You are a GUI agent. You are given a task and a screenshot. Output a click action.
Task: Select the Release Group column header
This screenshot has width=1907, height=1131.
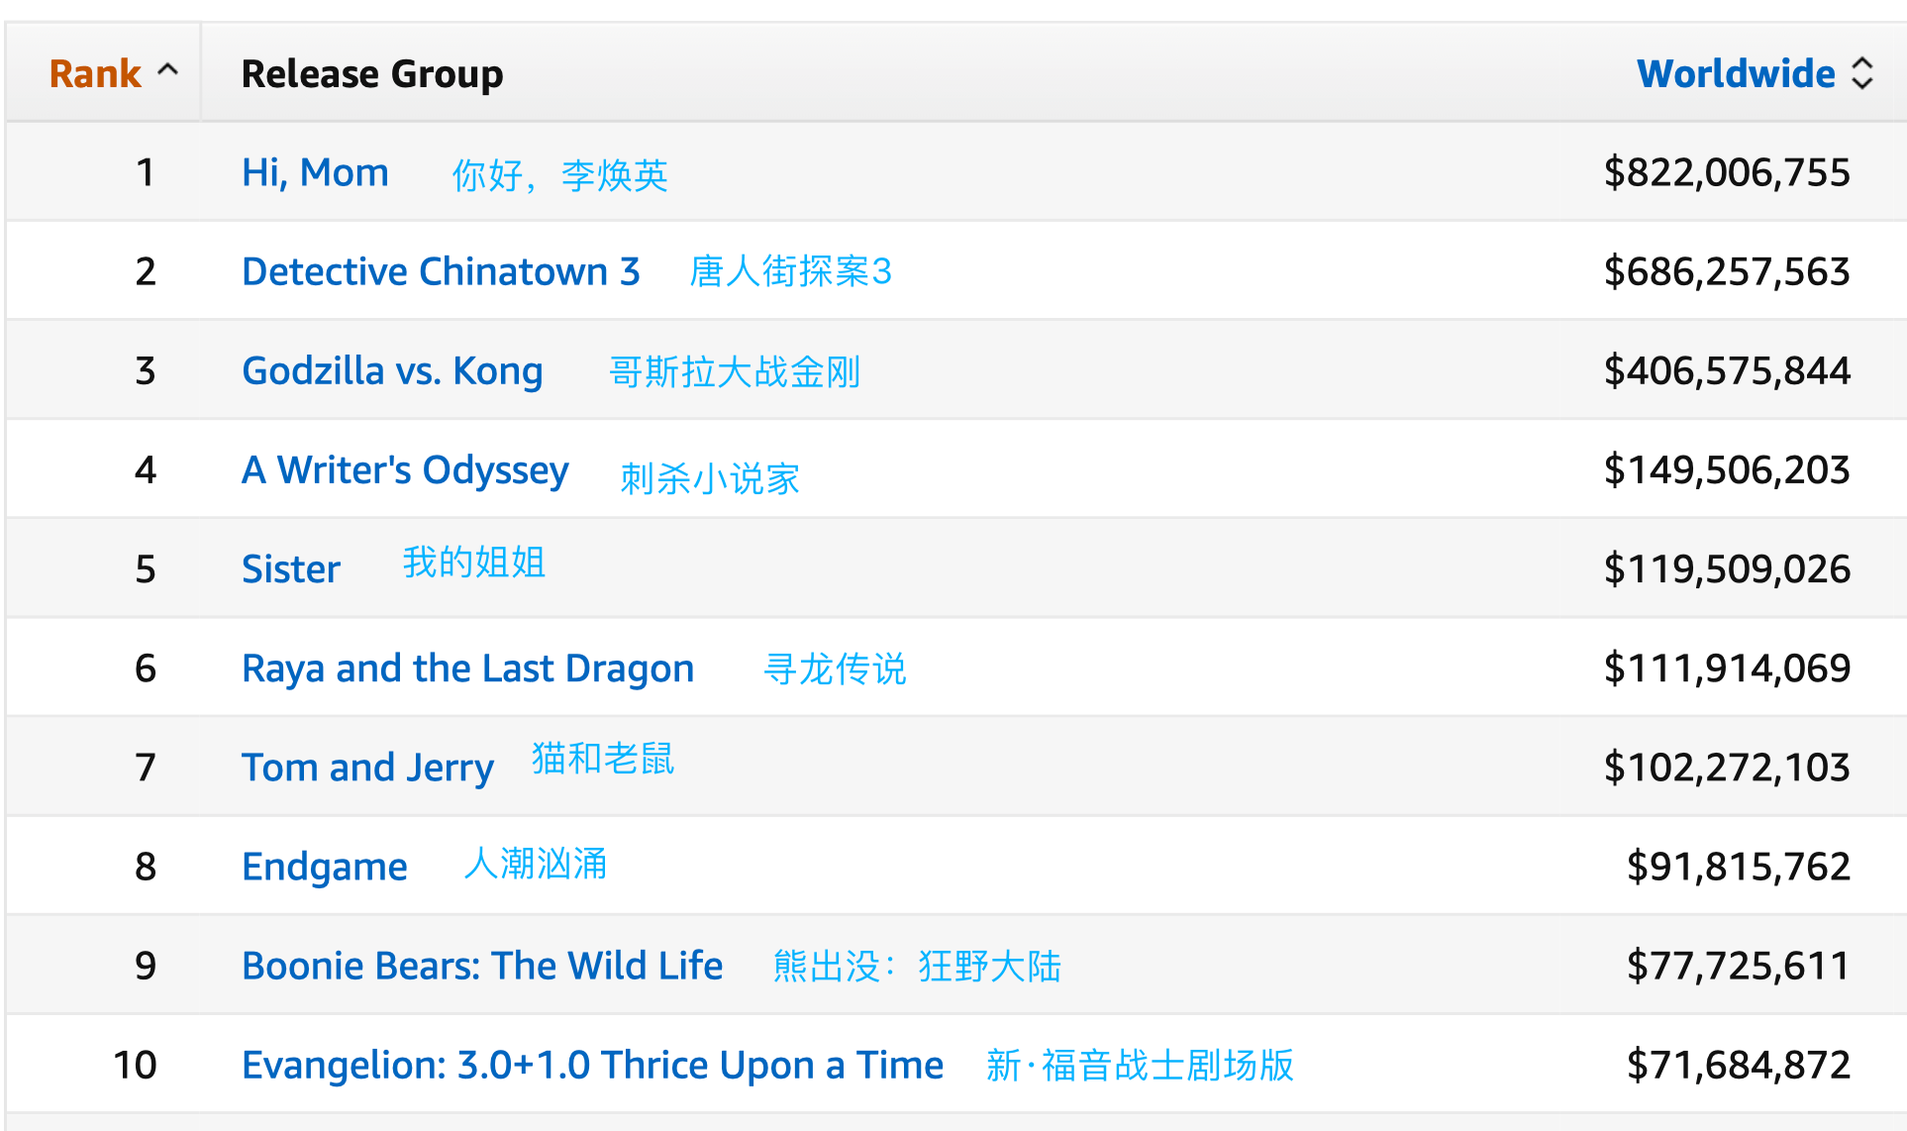point(372,74)
